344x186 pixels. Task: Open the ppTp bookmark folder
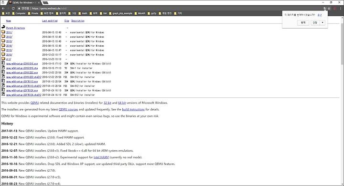pos(152,13)
